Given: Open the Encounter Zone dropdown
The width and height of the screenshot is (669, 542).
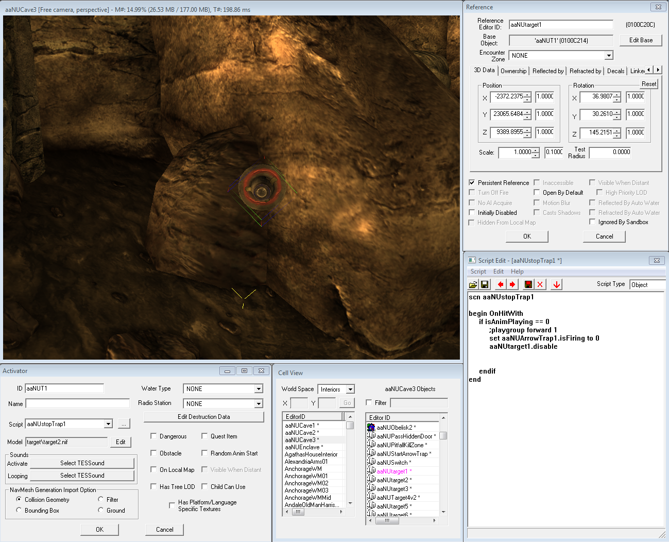Looking at the screenshot, I should [609, 56].
